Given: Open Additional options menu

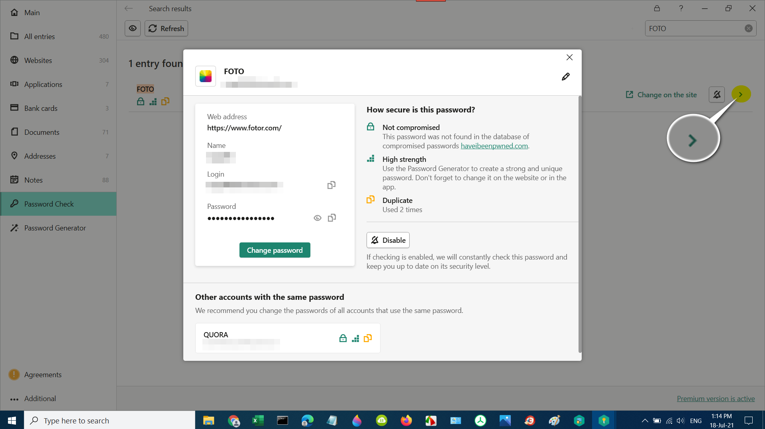Looking at the screenshot, I should pos(58,398).
